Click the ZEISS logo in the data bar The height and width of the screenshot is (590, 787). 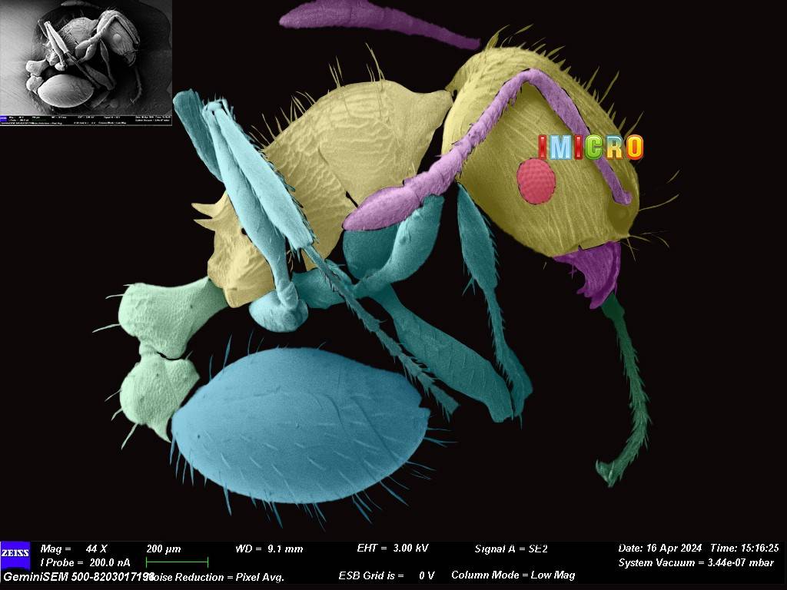(15, 553)
